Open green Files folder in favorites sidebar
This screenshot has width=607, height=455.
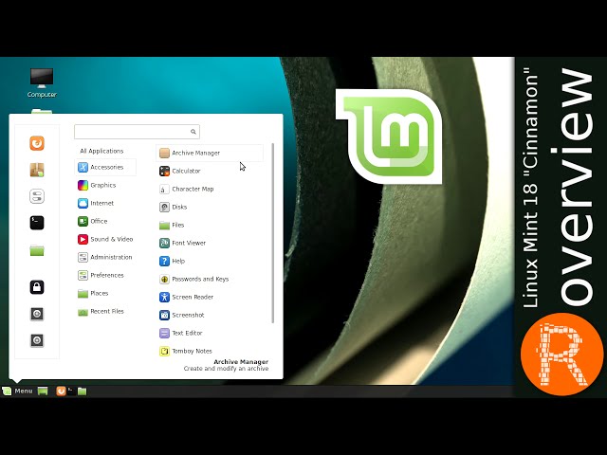click(37, 250)
